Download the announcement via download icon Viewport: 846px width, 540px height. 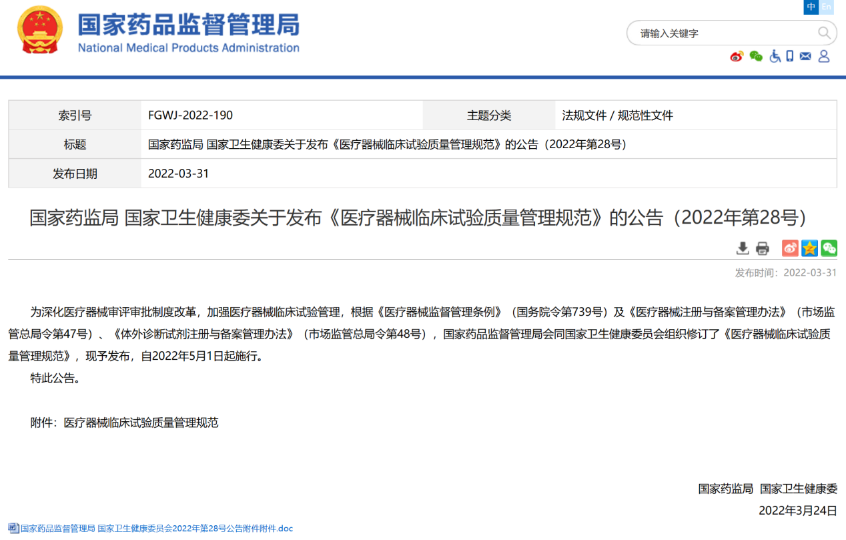click(743, 248)
